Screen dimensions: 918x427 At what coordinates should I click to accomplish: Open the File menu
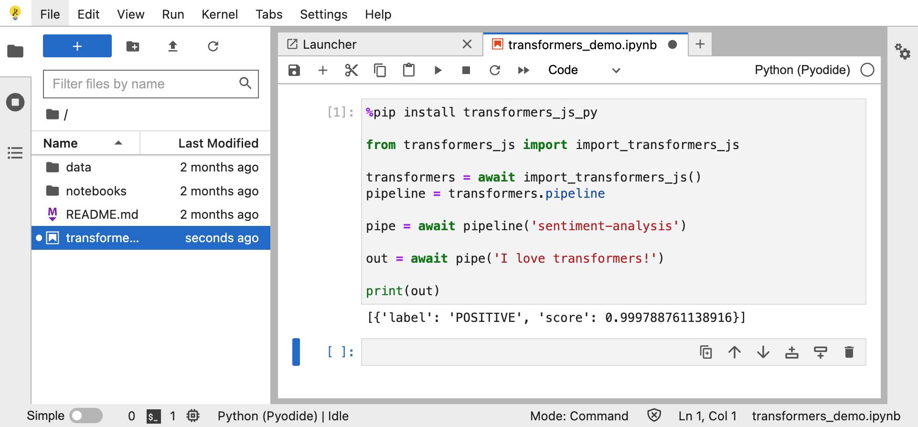coord(50,14)
